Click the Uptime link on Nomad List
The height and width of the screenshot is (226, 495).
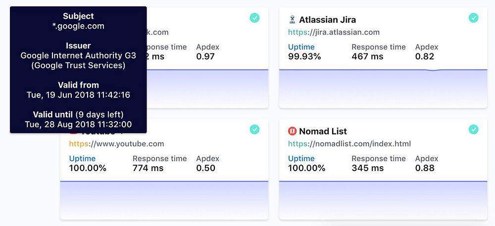(x=301, y=159)
